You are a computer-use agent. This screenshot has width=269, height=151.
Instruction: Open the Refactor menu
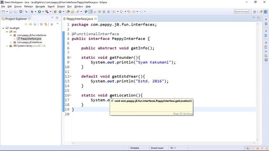point(29,7)
